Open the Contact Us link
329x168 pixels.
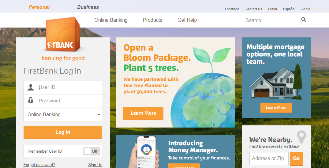pyautogui.click(x=254, y=9)
